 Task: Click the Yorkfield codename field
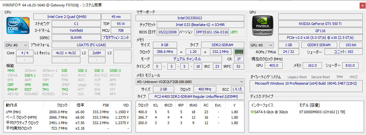(76, 30)
